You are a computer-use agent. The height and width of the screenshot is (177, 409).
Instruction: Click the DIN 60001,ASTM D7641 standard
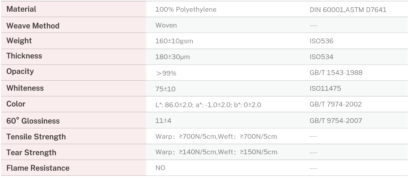(x=348, y=10)
